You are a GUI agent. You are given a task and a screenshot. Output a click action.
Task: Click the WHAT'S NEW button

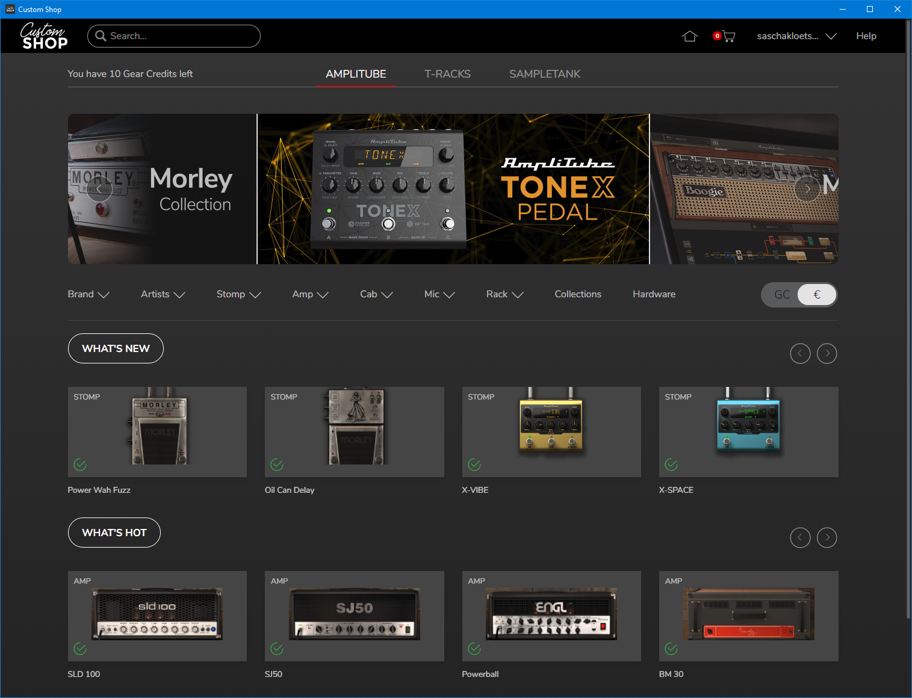point(116,348)
